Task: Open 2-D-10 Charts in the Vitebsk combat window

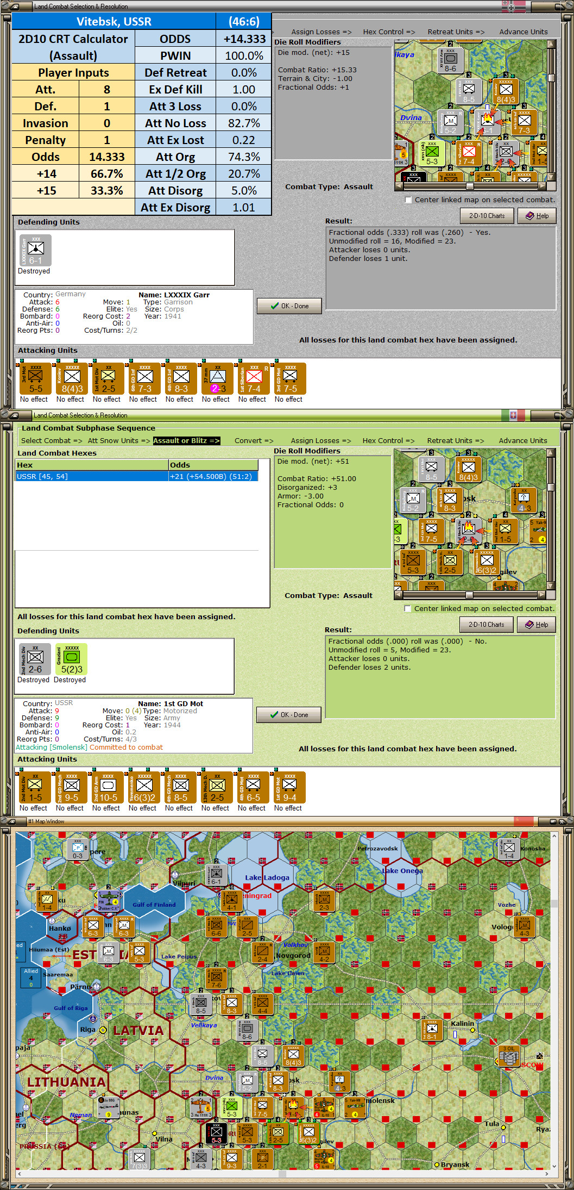Action: pos(487,216)
